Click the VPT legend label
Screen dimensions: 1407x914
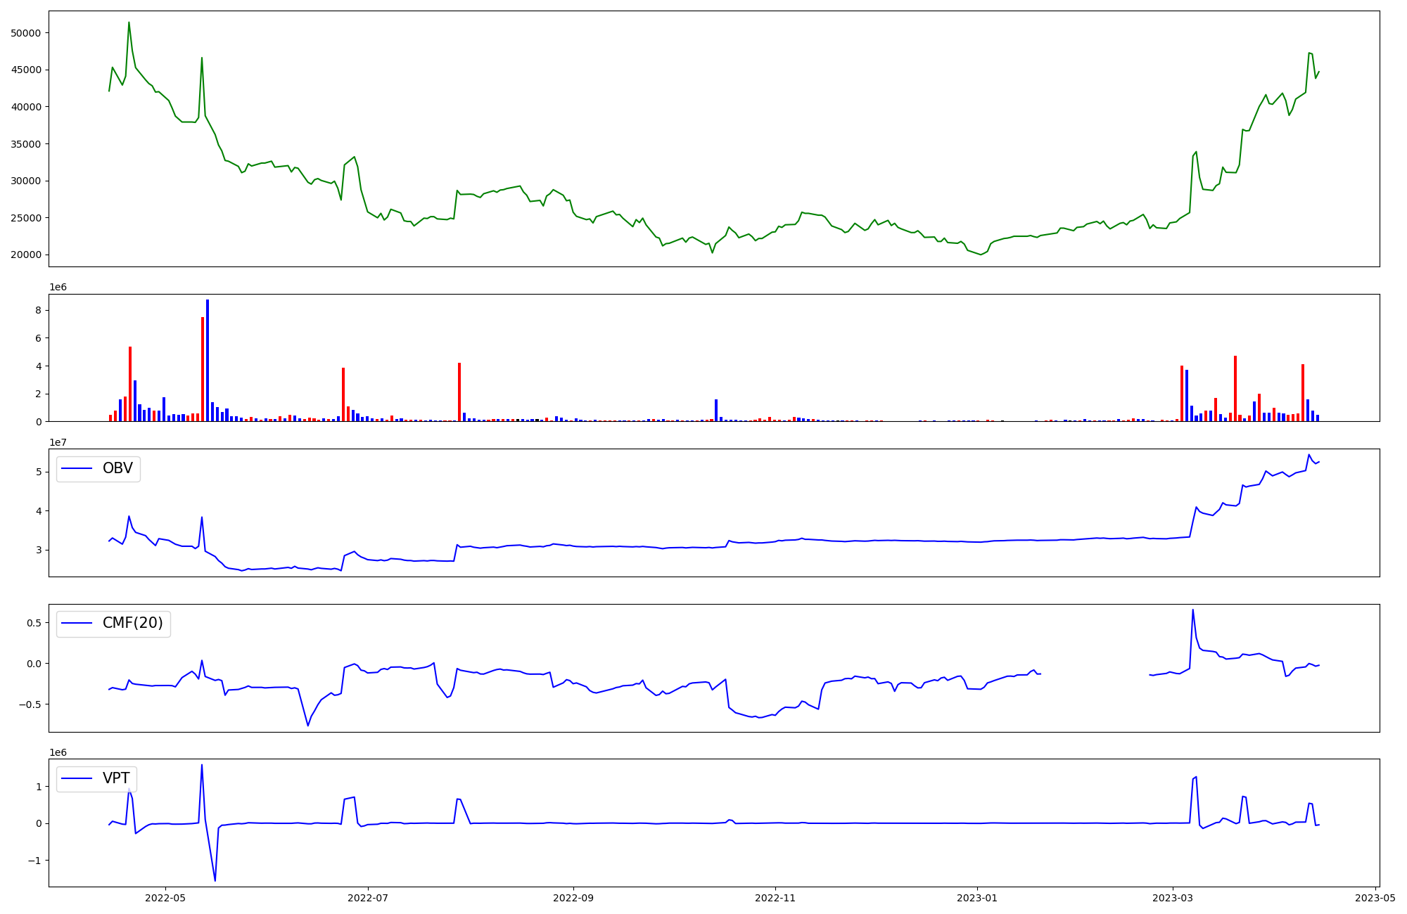point(116,779)
